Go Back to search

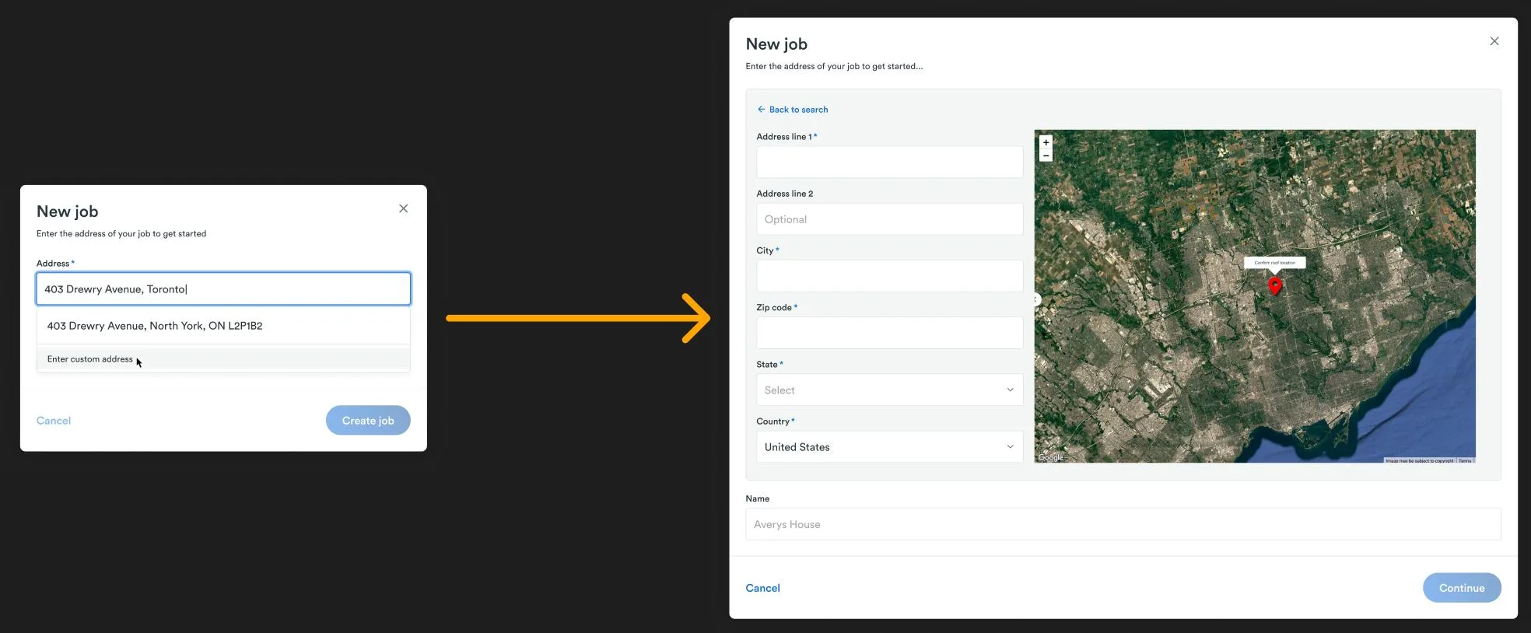click(x=793, y=110)
